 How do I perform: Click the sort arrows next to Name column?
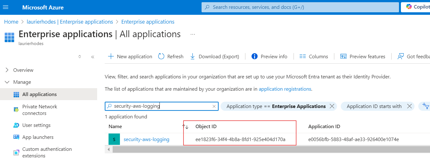point(185,127)
